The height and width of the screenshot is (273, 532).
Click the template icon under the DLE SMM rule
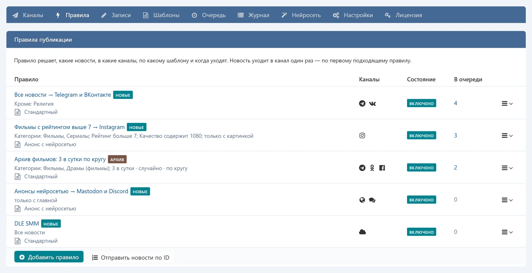pyautogui.click(x=18, y=241)
